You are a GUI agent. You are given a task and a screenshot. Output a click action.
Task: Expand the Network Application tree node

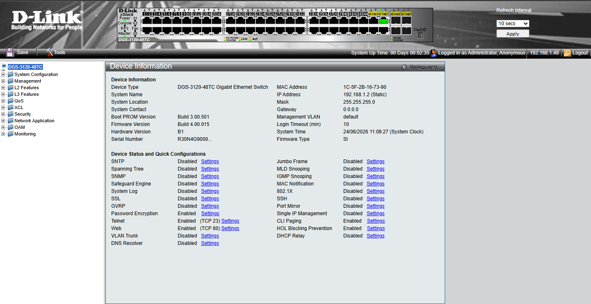click(x=3, y=121)
